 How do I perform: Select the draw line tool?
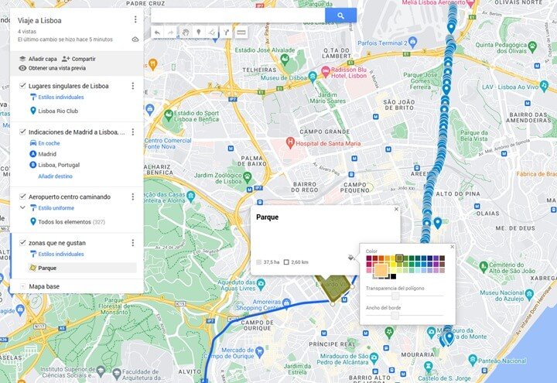pyautogui.click(x=212, y=32)
